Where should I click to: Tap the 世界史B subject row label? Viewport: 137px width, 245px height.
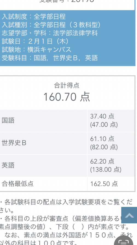14,143
